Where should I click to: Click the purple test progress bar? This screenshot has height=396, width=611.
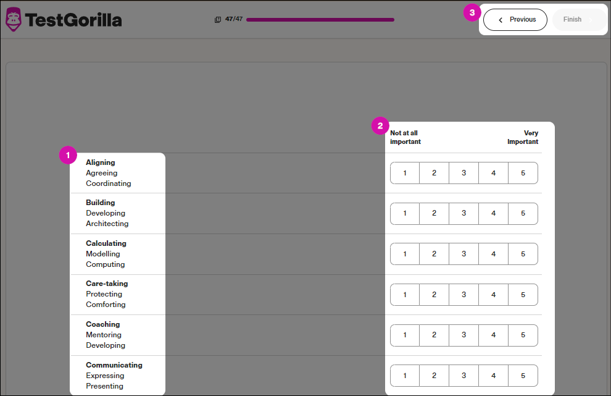320,20
